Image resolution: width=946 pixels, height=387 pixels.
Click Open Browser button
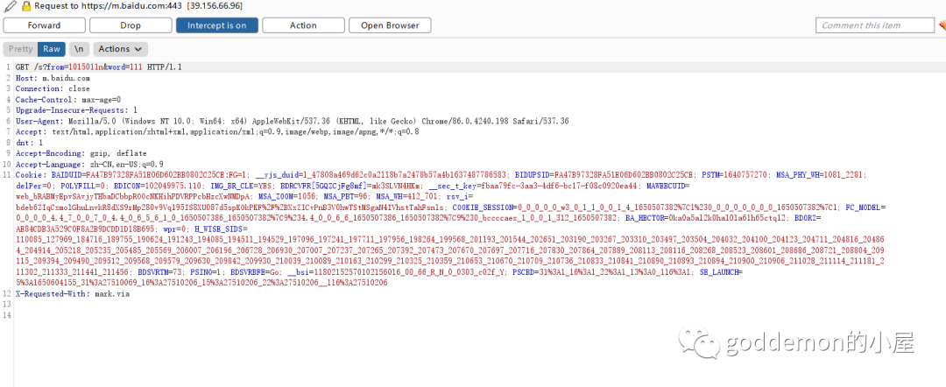click(x=390, y=25)
